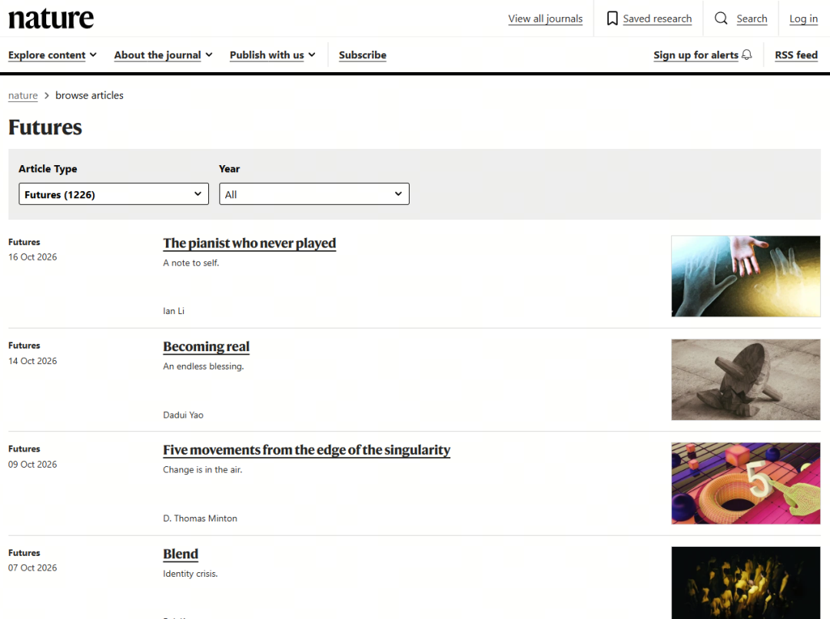Click the summary 'Identity crisis.'

click(x=191, y=574)
